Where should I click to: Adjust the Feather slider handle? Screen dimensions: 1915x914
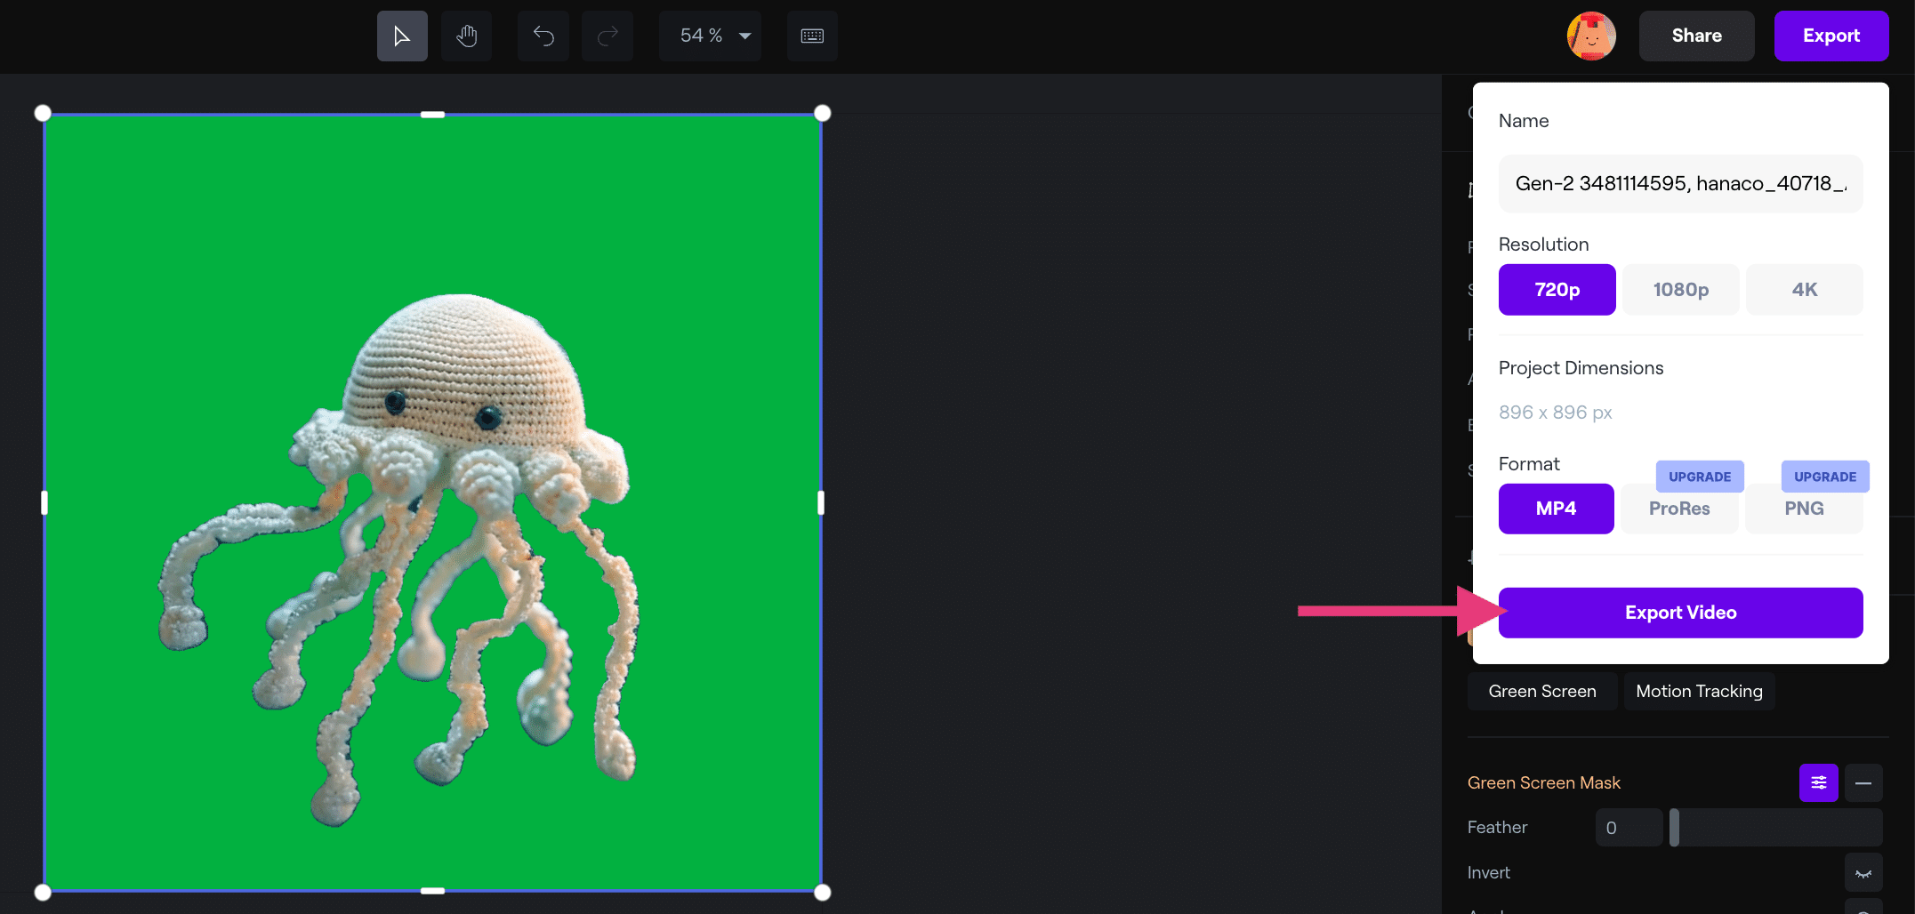[x=1674, y=828]
